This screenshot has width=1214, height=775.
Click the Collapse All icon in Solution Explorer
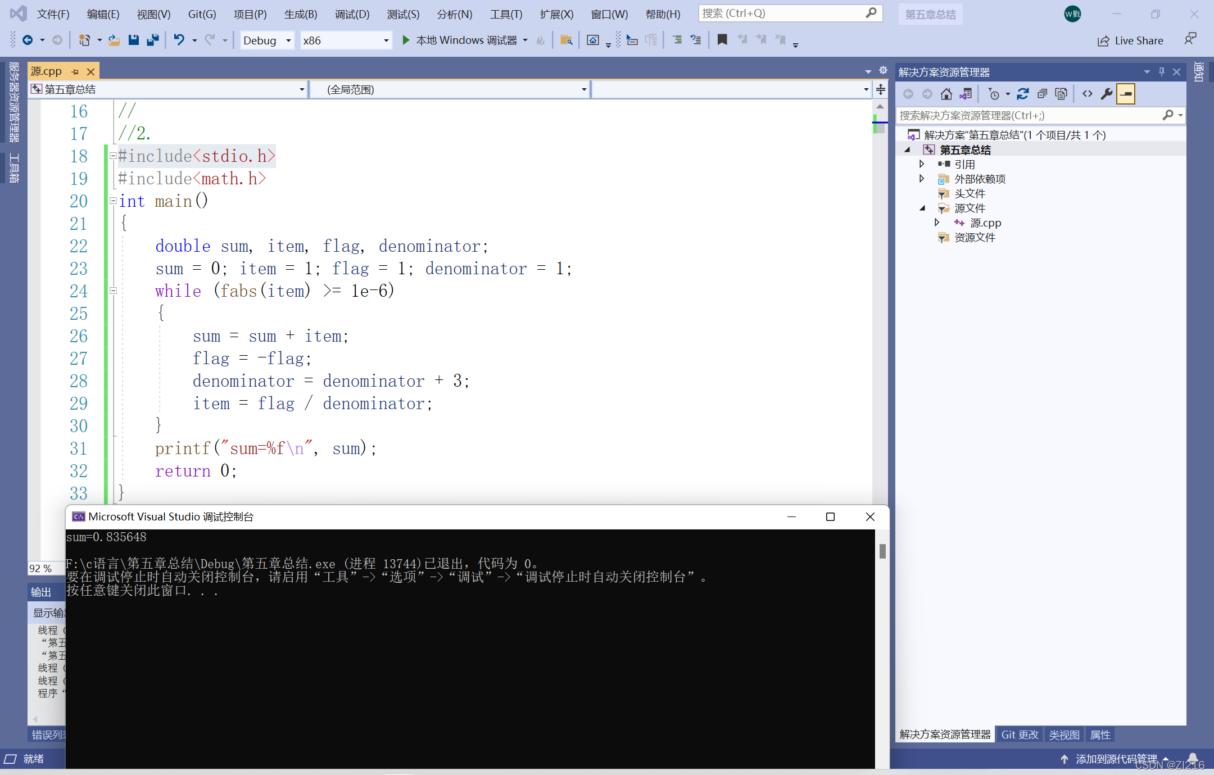(x=1042, y=94)
